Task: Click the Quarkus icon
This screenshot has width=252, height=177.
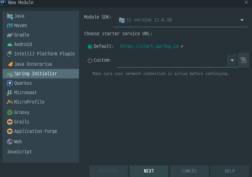Action: [x=10, y=83]
